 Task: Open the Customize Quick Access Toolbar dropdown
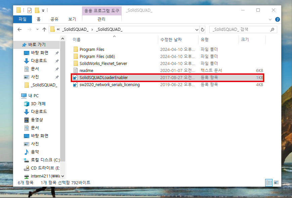(43, 11)
